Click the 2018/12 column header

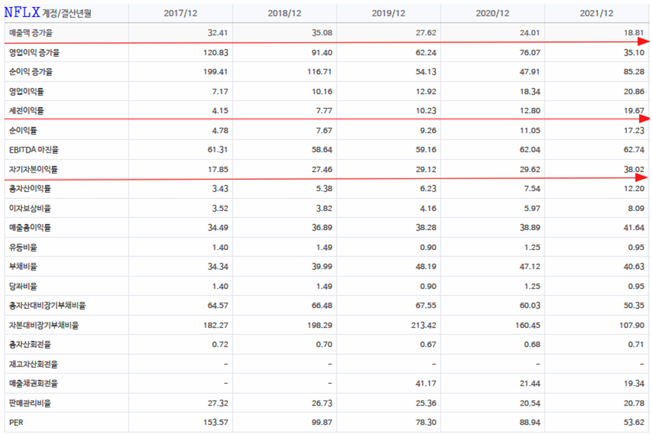coord(285,13)
